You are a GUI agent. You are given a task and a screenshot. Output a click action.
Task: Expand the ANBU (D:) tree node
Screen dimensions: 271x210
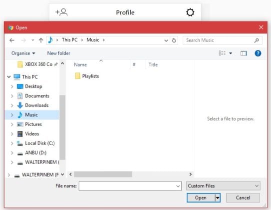coord(12,153)
